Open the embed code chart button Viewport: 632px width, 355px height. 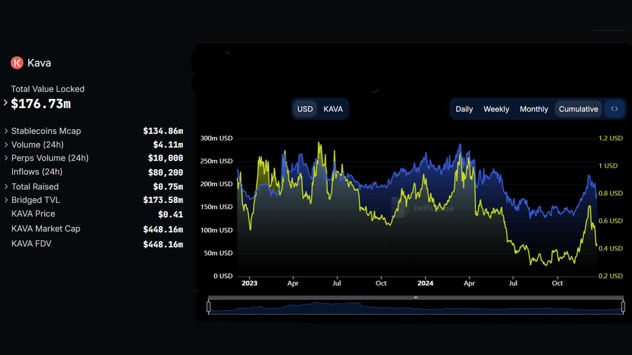[615, 109]
